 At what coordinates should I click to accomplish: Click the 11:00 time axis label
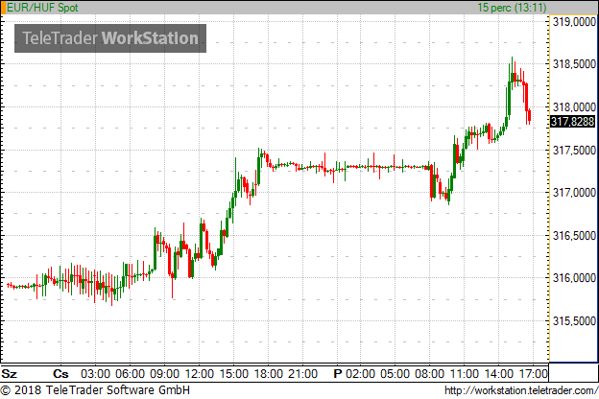[465, 373]
